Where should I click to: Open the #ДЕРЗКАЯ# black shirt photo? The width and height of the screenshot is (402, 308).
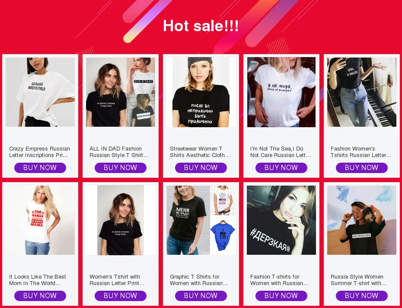(281, 220)
